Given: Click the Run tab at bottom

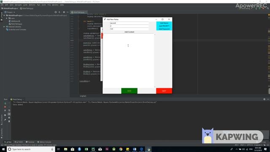Looking at the screenshot, I should 8,142.
